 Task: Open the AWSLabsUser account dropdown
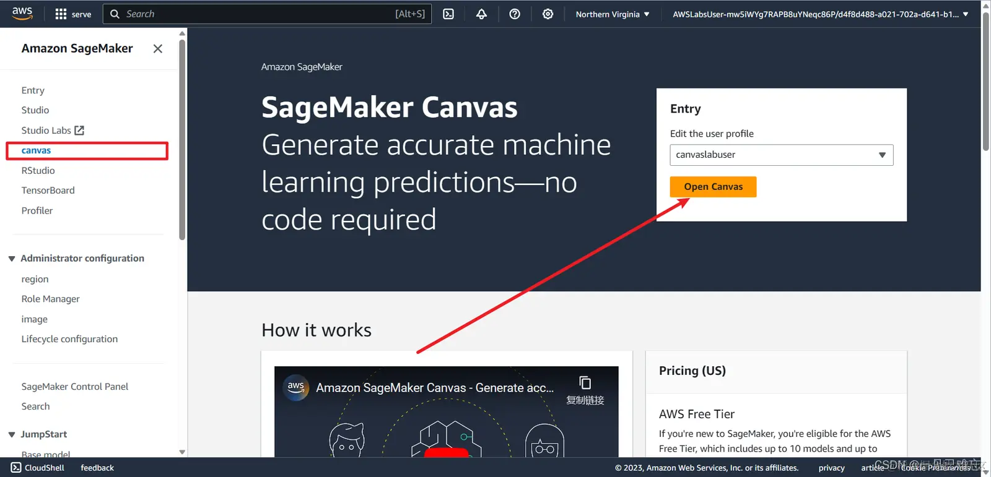coord(821,14)
